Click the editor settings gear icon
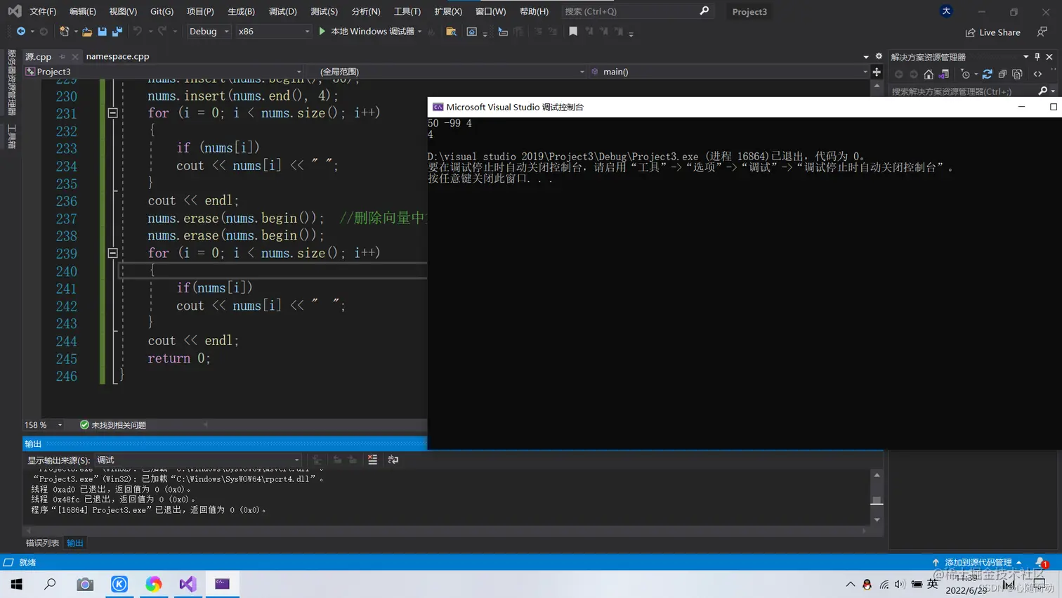The width and height of the screenshot is (1062, 598). pyautogui.click(x=879, y=56)
